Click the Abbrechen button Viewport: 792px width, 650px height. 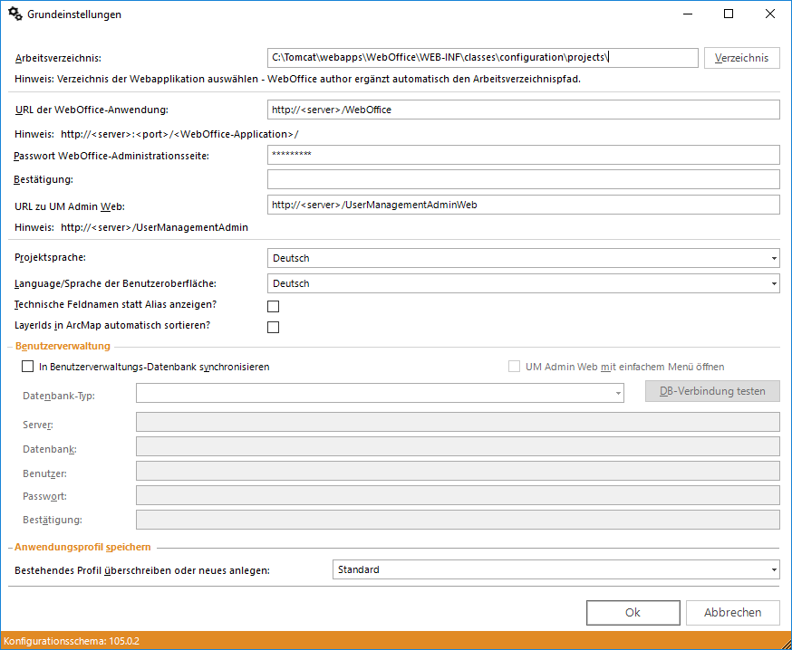pyautogui.click(x=732, y=613)
